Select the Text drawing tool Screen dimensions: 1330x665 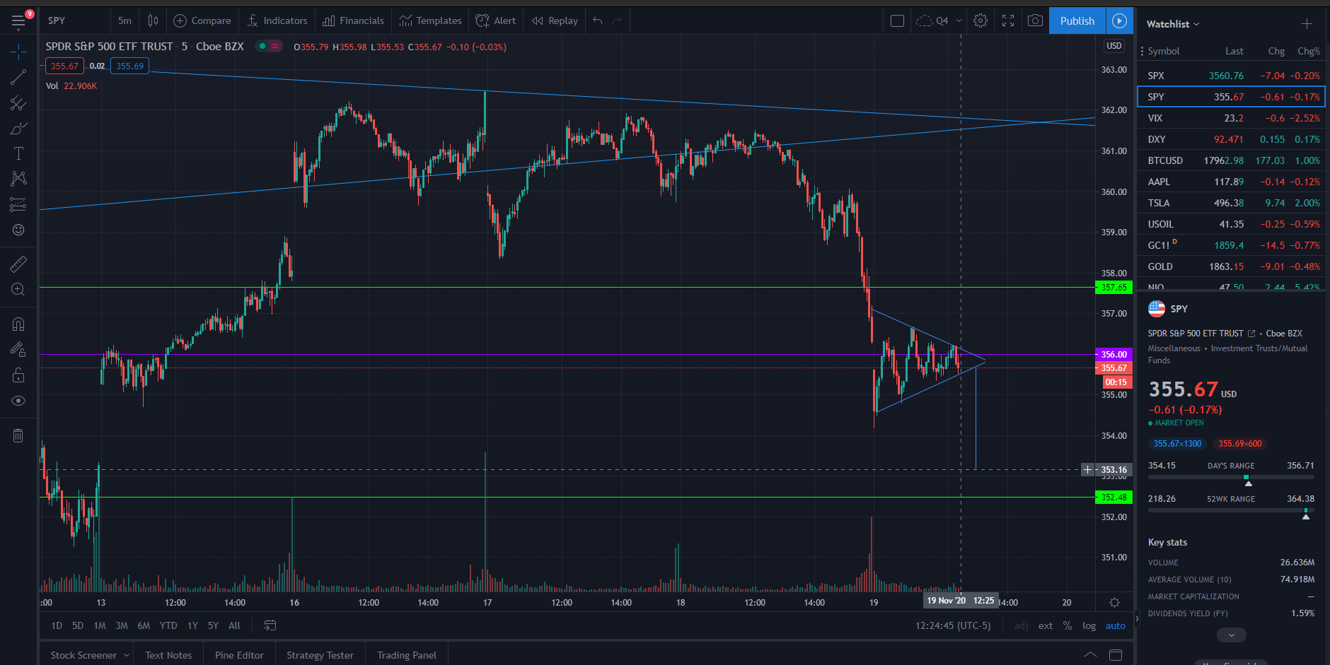coord(18,153)
